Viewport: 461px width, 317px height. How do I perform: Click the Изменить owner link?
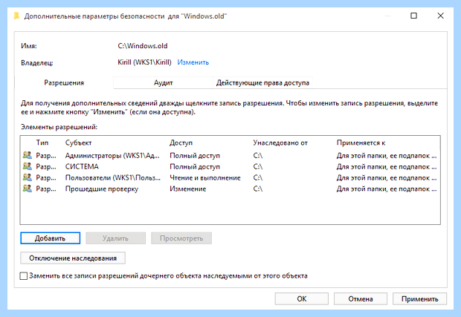tap(193, 62)
